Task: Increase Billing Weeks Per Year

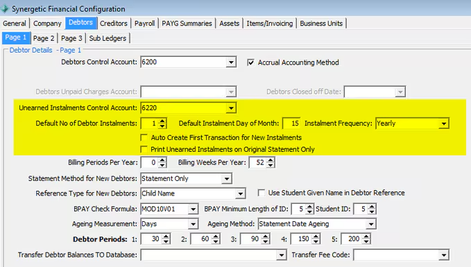Action: click(271, 160)
